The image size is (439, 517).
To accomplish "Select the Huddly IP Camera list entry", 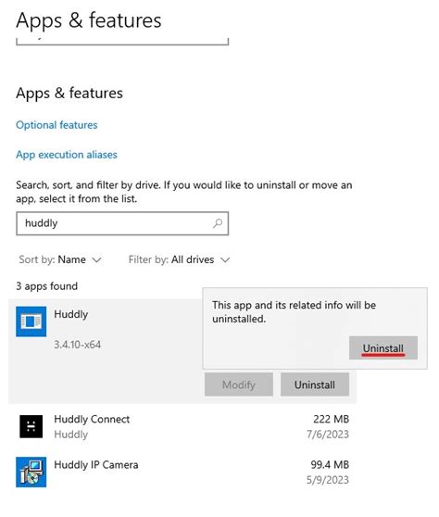I will tap(182, 473).
